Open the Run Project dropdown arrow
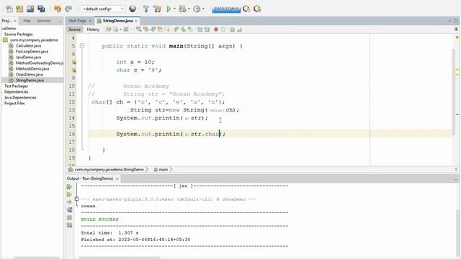The width and height of the screenshot is (461, 259). (x=174, y=9)
